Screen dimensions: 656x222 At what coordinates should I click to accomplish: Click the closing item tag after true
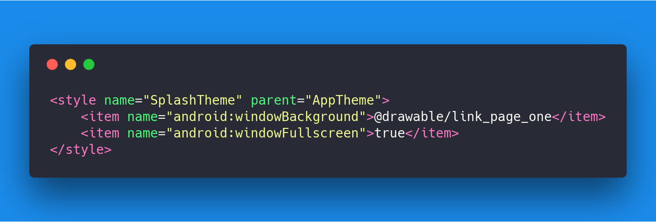pos(432,133)
